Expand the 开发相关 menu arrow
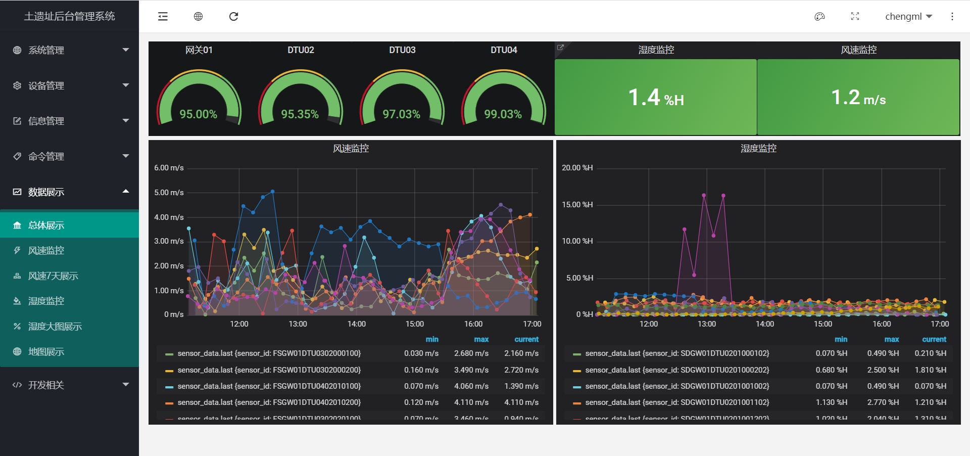The image size is (970, 456). pyautogui.click(x=126, y=384)
